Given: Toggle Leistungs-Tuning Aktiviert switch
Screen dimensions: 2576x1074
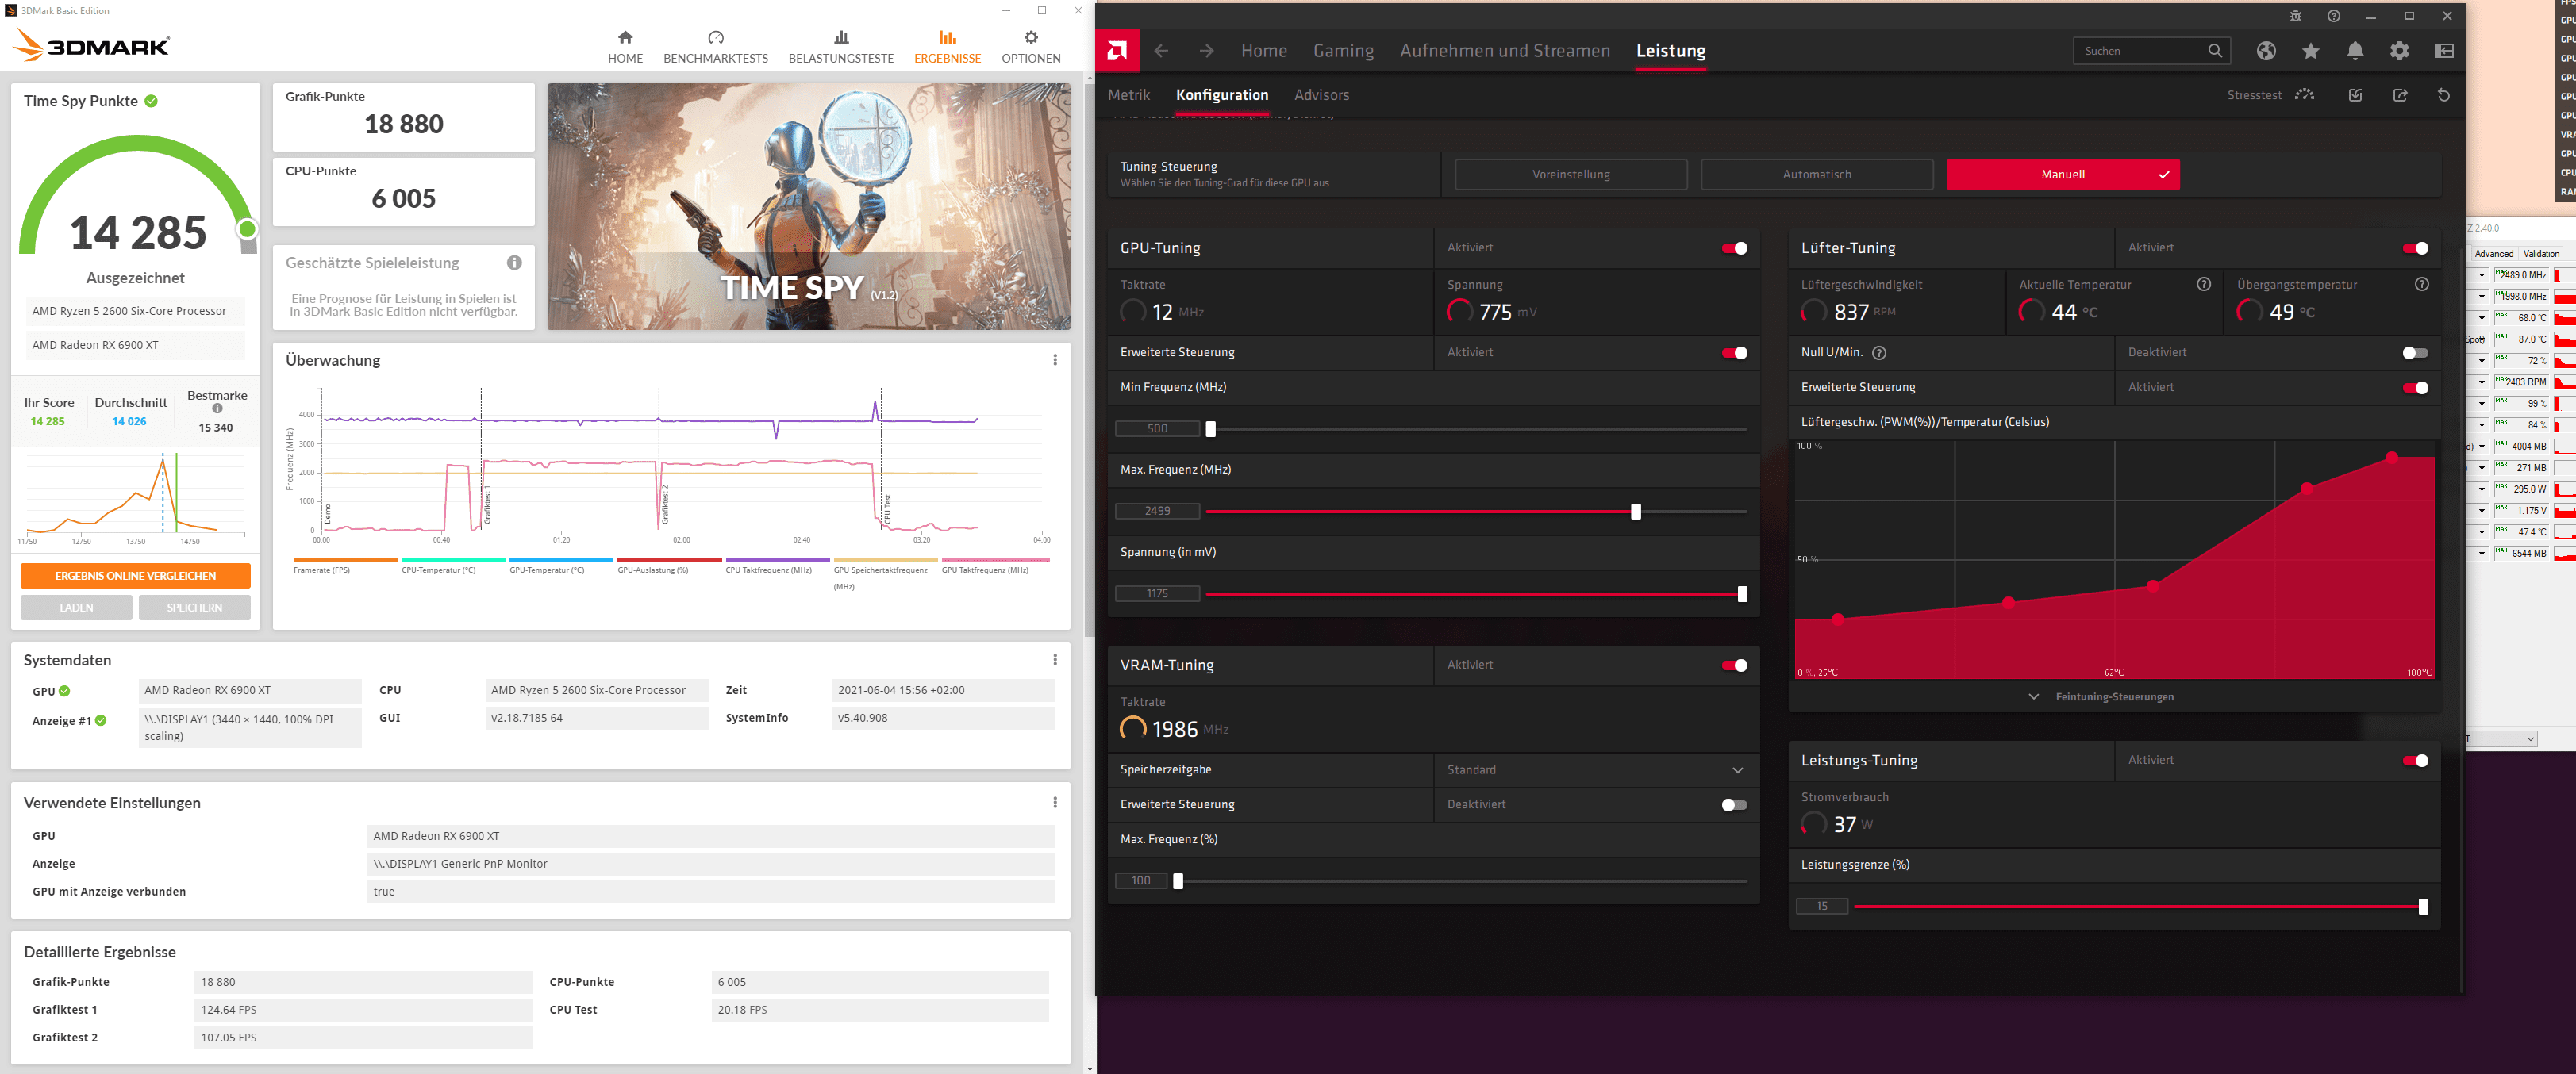Looking at the screenshot, I should [x=2416, y=761].
